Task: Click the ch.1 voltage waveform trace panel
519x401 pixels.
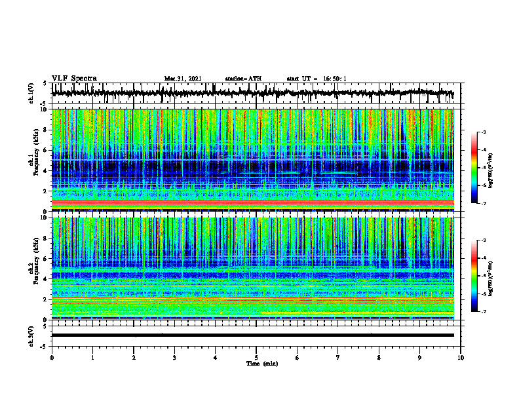Action: [256, 93]
